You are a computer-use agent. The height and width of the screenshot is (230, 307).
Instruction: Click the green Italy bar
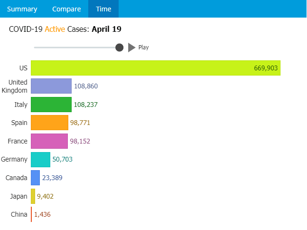click(51, 105)
